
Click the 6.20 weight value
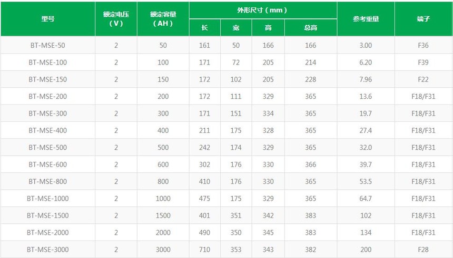coord(366,63)
